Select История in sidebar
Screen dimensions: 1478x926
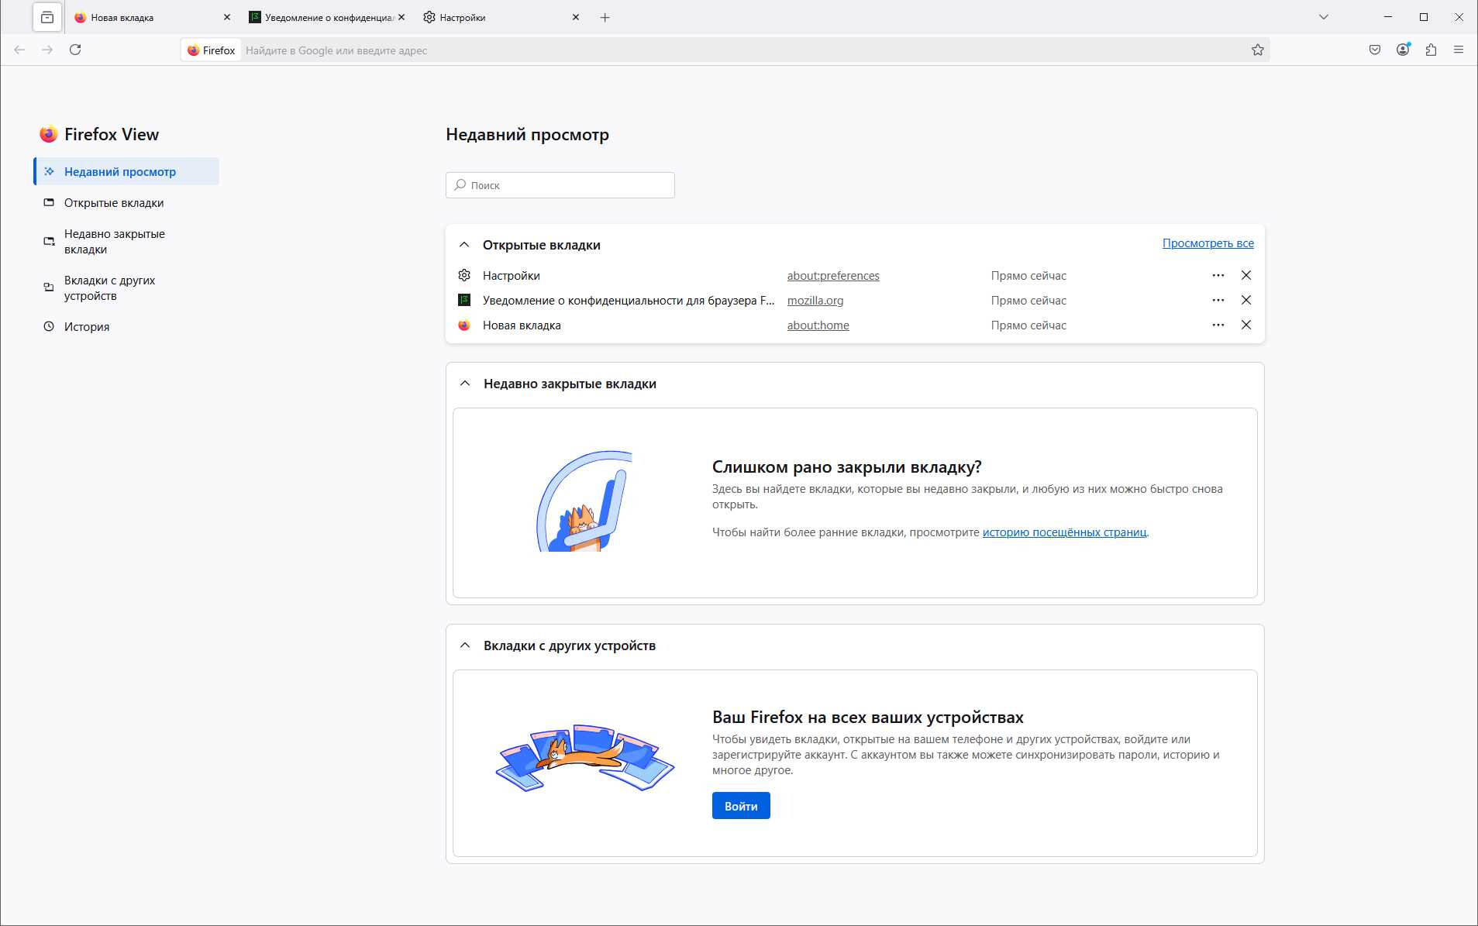tap(126, 326)
